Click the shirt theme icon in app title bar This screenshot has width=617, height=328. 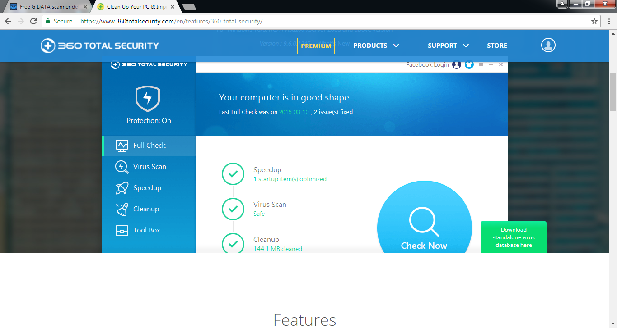[x=469, y=65]
